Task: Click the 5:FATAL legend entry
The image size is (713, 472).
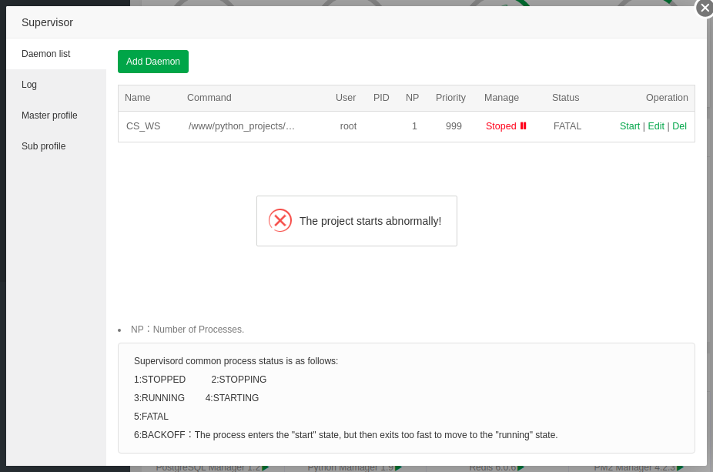Action: tap(151, 416)
